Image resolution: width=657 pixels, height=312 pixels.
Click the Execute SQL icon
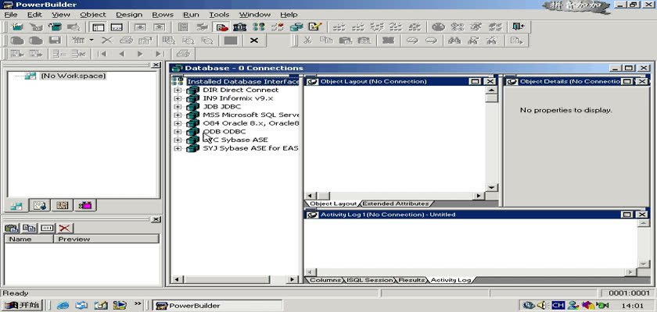coord(515,41)
